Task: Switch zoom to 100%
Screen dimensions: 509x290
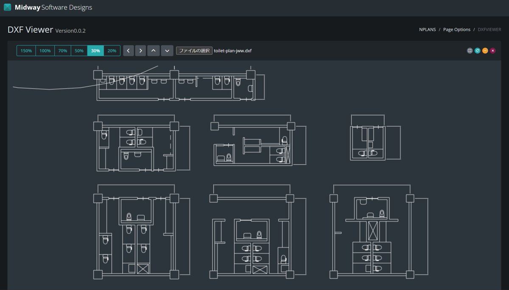Action: pyautogui.click(x=45, y=50)
